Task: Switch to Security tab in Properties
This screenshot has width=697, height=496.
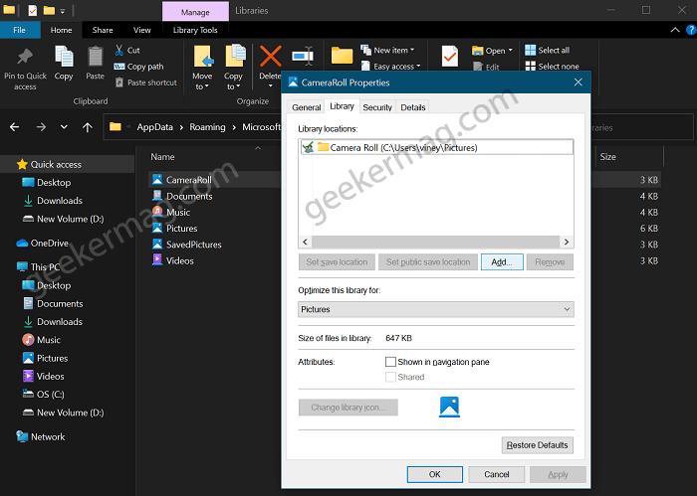Action: (x=377, y=107)
